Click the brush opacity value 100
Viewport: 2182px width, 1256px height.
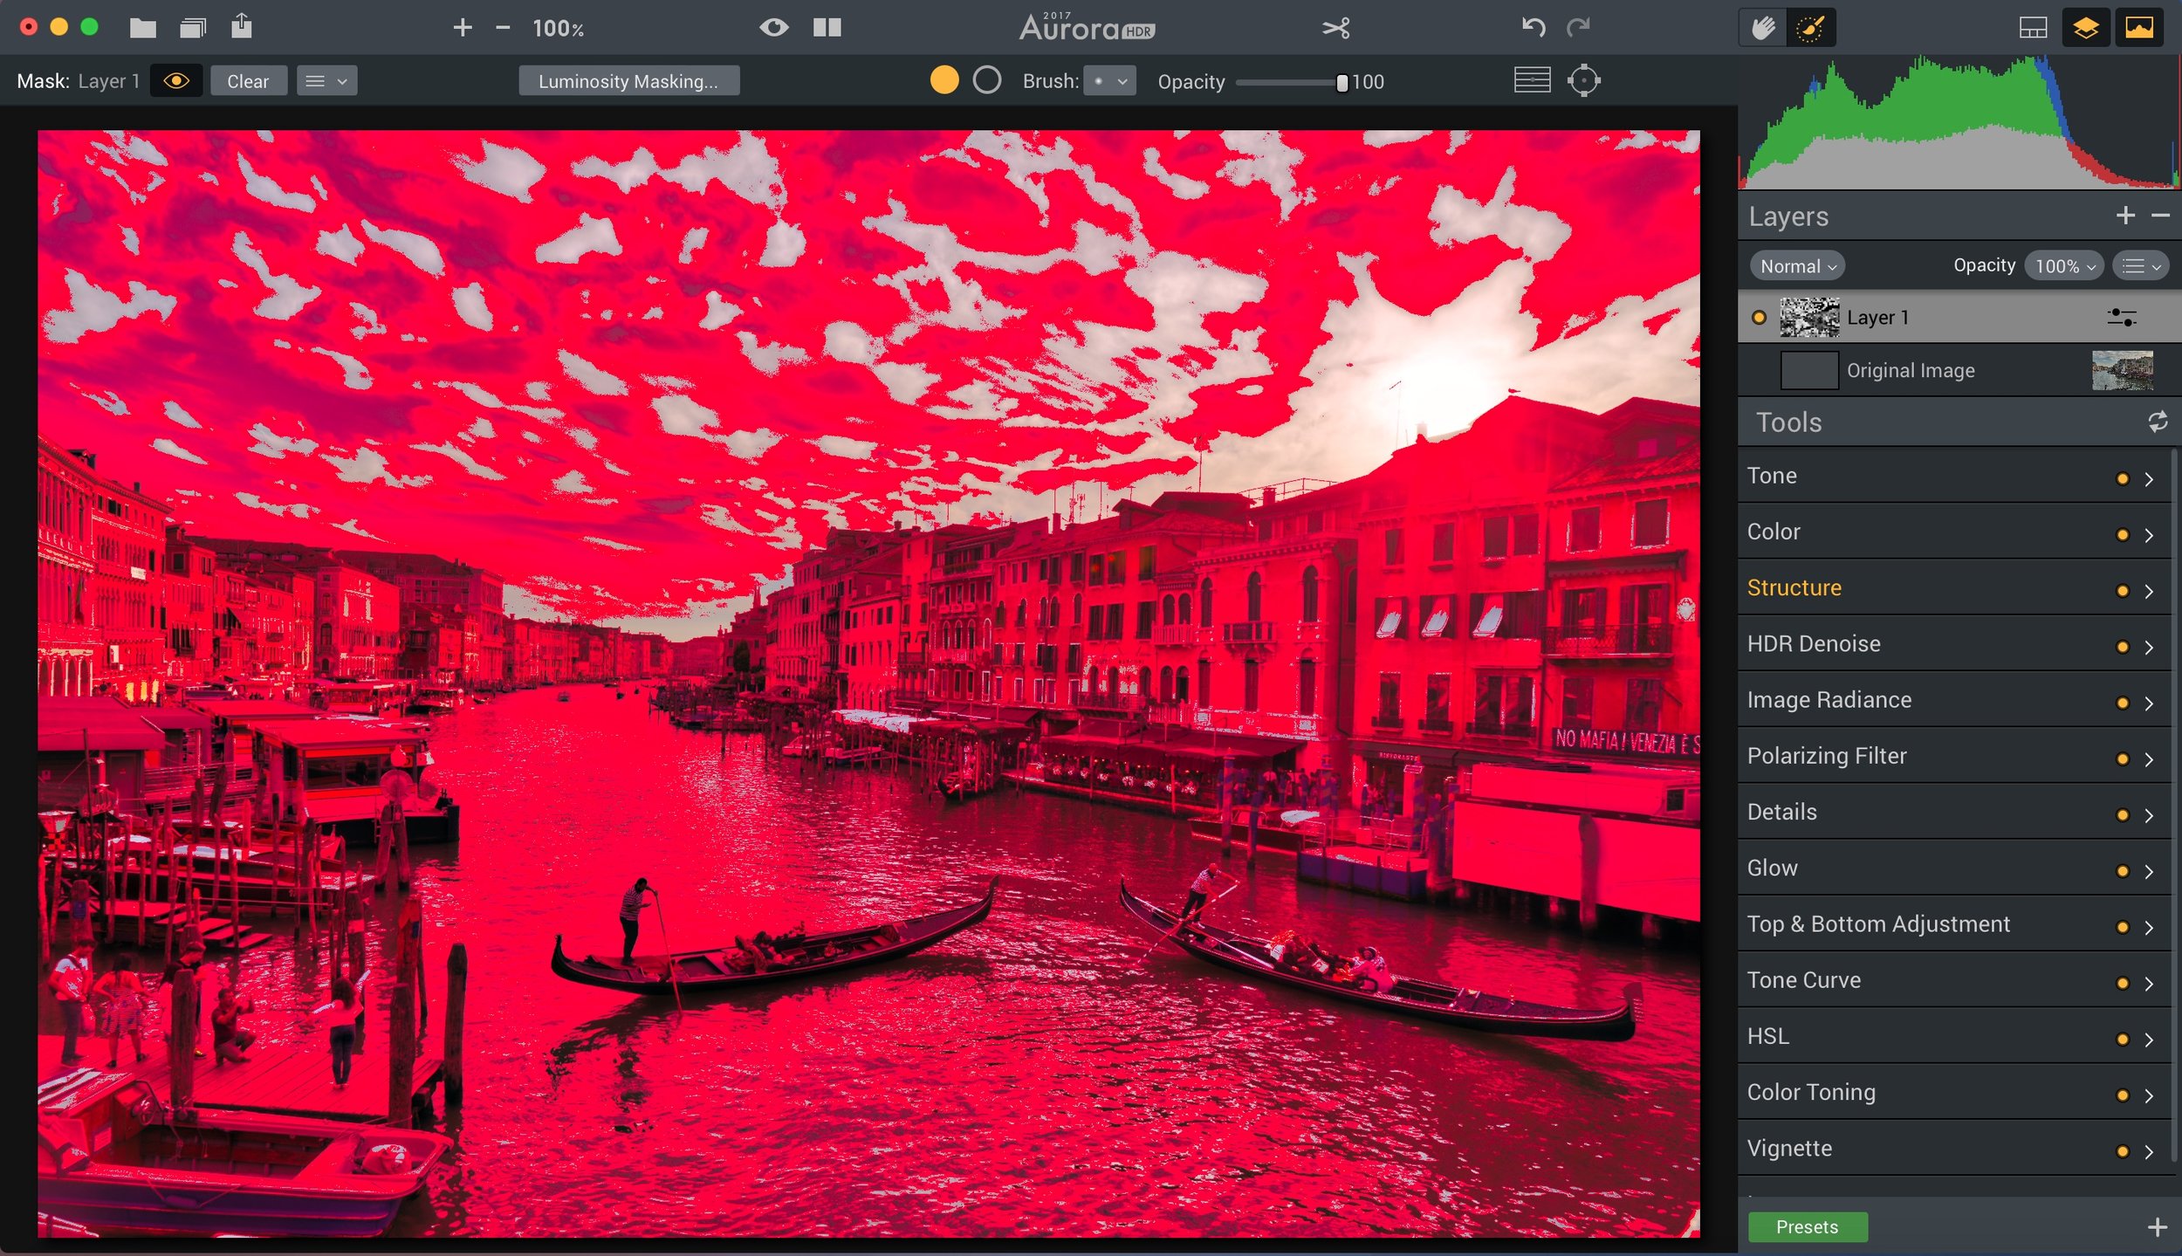click(x=1368, y=82)
